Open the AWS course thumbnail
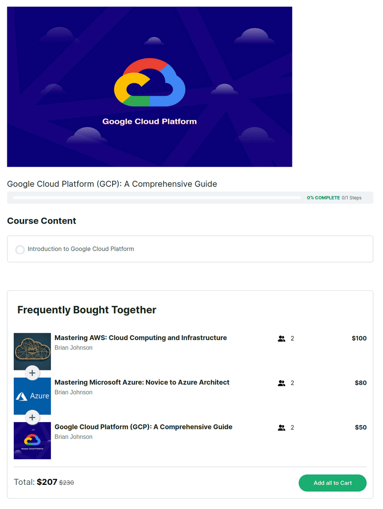Viewport: 383px width, 509px height. (x=32, y=351)
